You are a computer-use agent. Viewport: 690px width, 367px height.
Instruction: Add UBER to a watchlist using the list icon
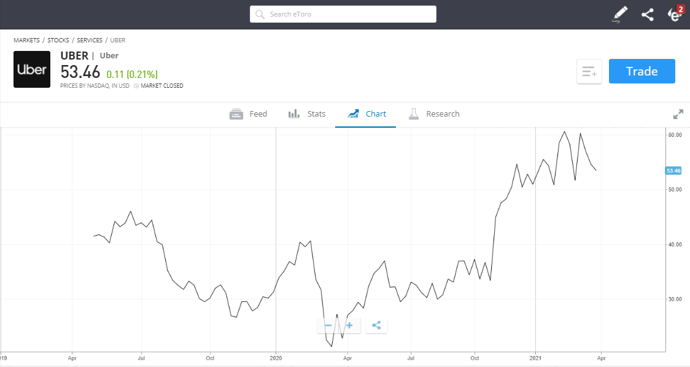pyautogui.click(x=589, y=71)
